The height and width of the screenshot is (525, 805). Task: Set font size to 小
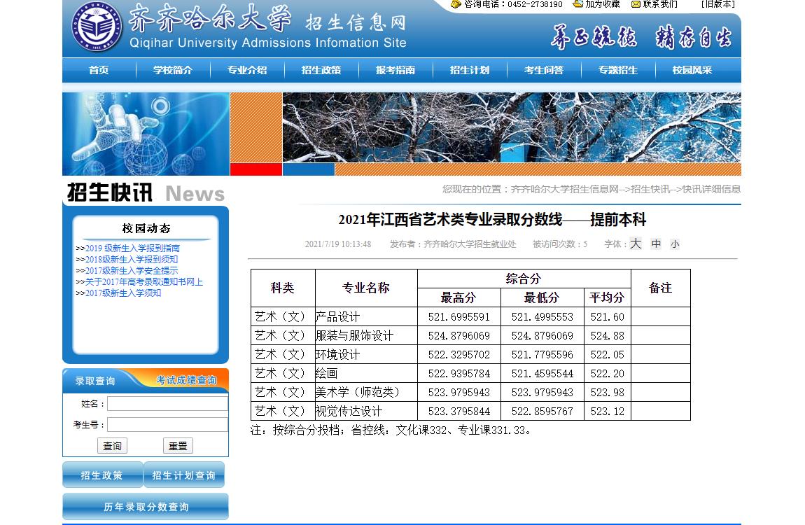point(675,244)
